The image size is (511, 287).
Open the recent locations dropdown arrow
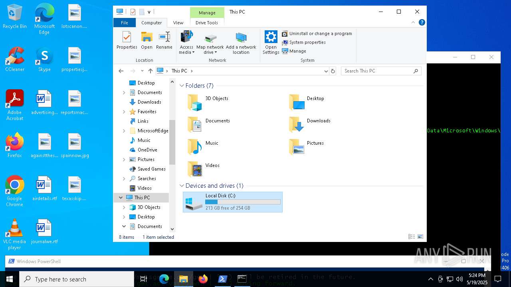tap(142, 71)
